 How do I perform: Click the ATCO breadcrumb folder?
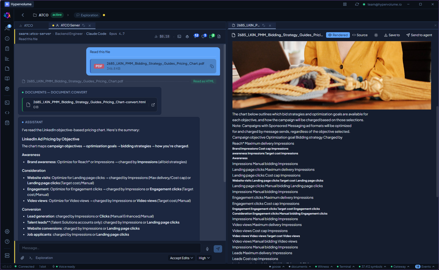point(41,15)
